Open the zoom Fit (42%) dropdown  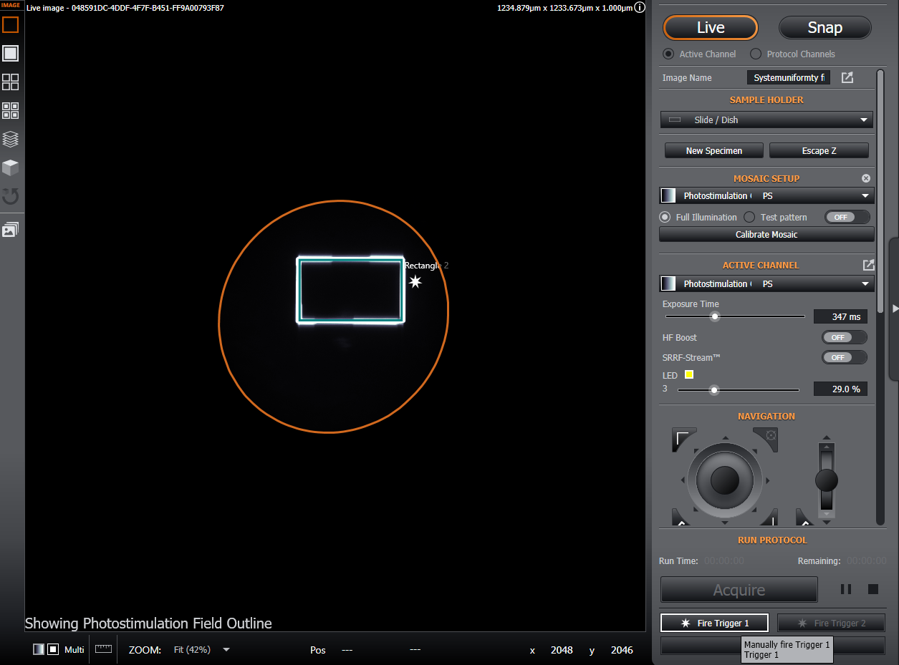pyautogui.click(x=202, y=650)
